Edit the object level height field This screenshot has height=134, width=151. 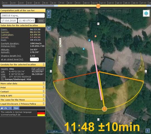tap(34, 59)
